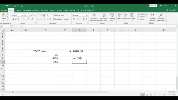
Task: Toggle italic K formatting
Action: 16,19
